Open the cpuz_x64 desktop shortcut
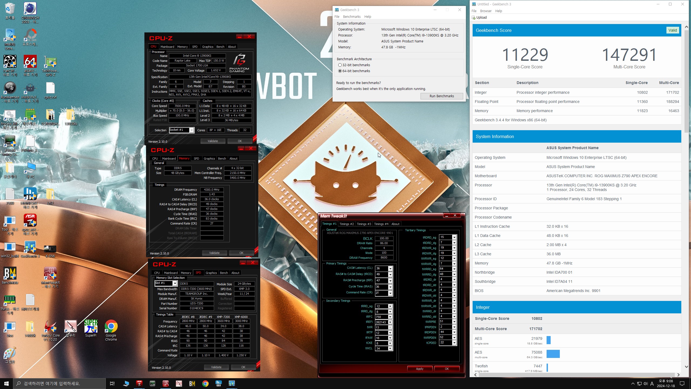691x389 pixels. pos(30,224)
